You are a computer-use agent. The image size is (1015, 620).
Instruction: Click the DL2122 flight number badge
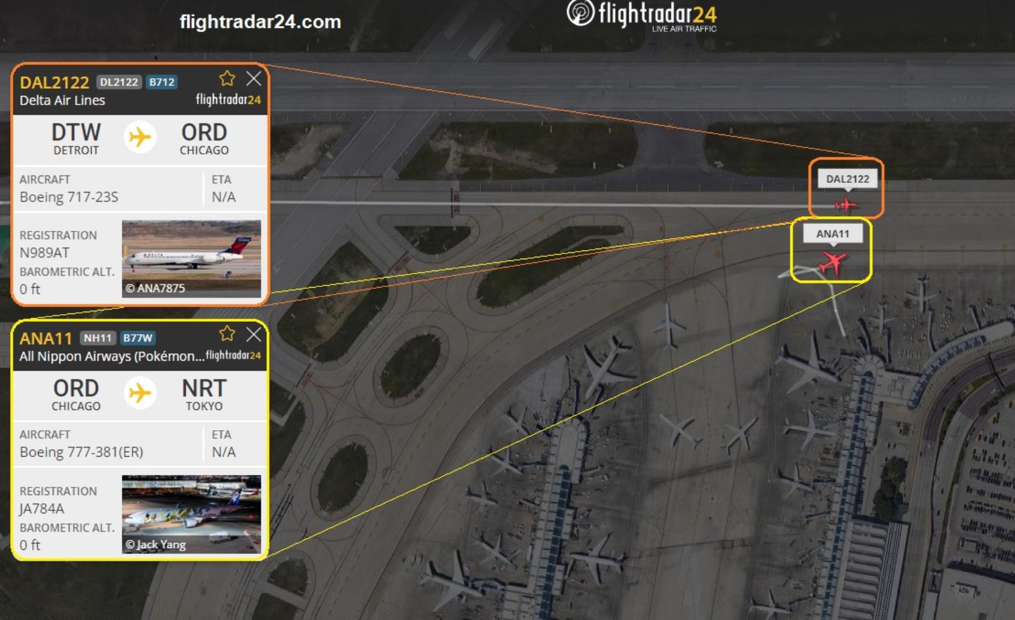tap(119, 82)
